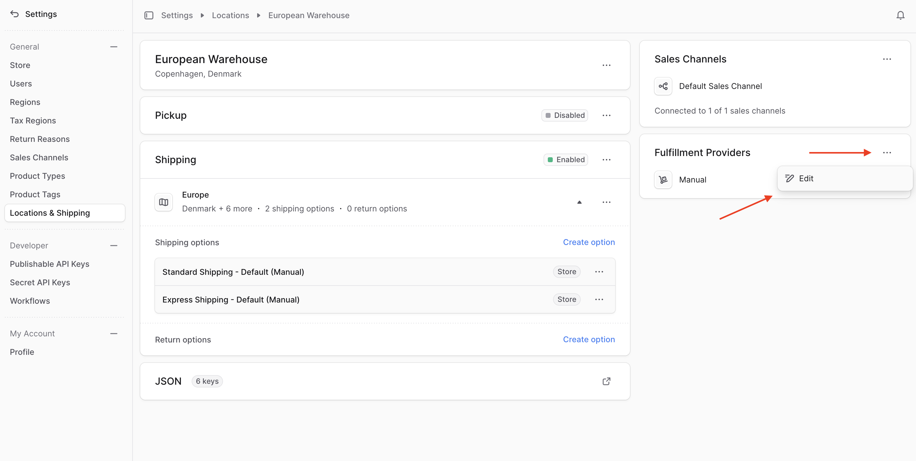916x461 pixels.
Task: Open JSON in full view via external link icon
Action: [x=606, y=381]
